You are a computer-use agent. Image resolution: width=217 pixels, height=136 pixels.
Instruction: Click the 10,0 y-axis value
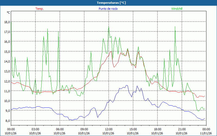click(x=7, y=101)
